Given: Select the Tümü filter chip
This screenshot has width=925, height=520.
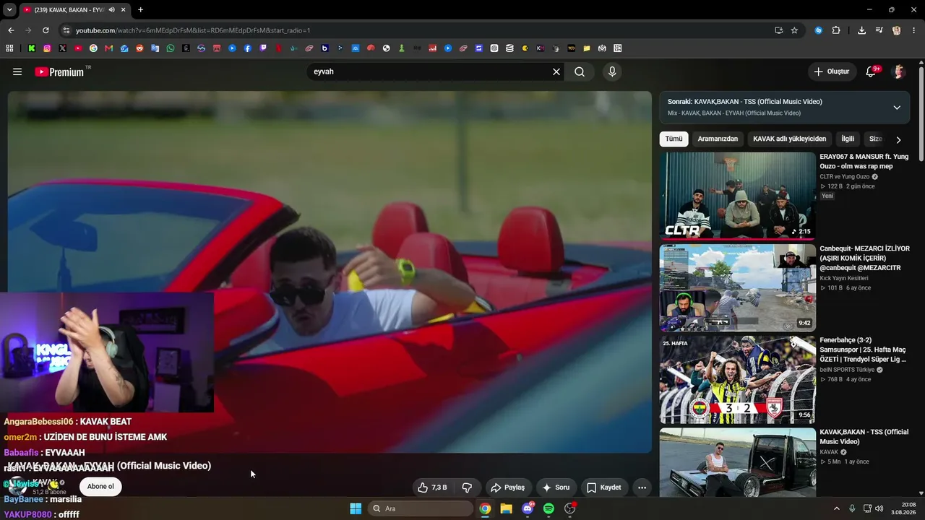Looking at the screenshot, I should pyautogui.click(x=674, y=139).
